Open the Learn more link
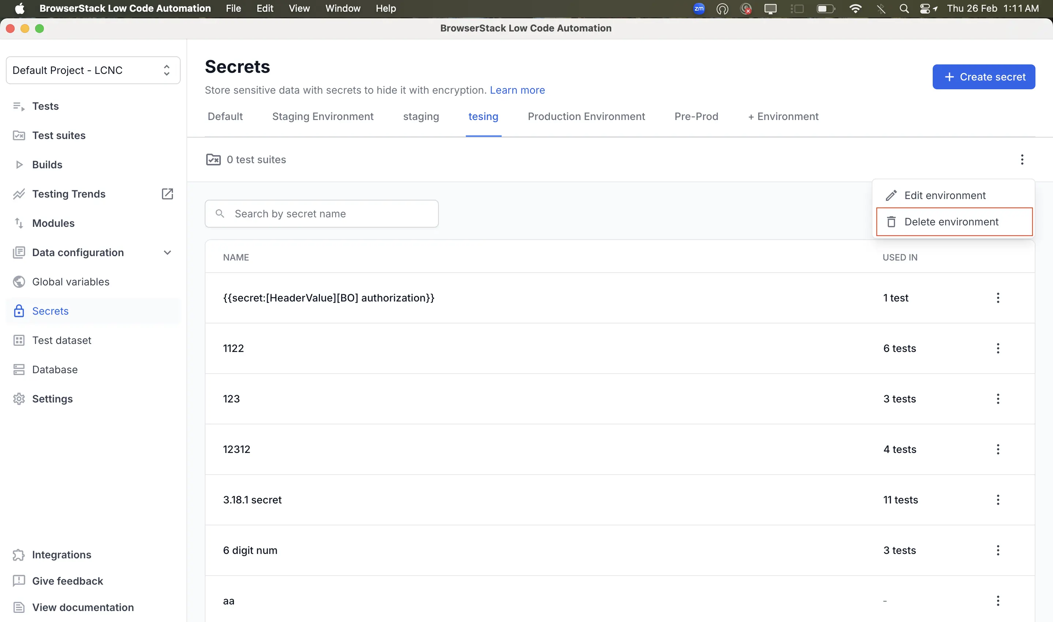 point(517,90)
